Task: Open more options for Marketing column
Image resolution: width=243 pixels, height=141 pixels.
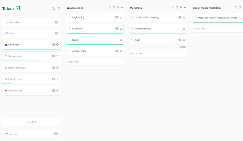Action: click(x=185, y=7)
